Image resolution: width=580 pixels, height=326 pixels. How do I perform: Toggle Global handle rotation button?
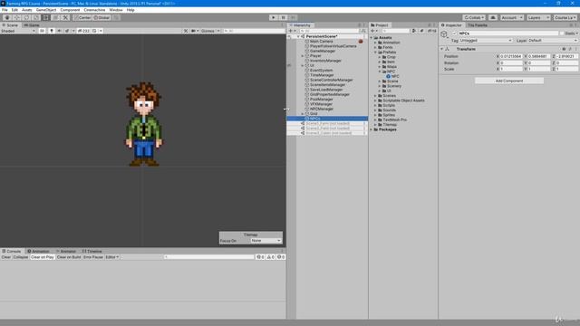pyautogui.click(x=101, y=17)
